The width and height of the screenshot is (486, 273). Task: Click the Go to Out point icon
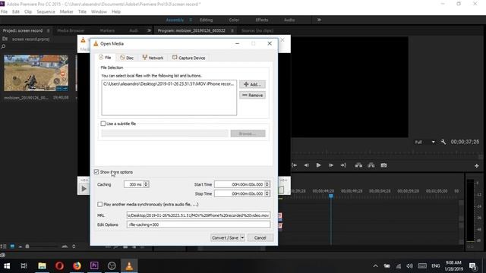(x=343, y=165)
